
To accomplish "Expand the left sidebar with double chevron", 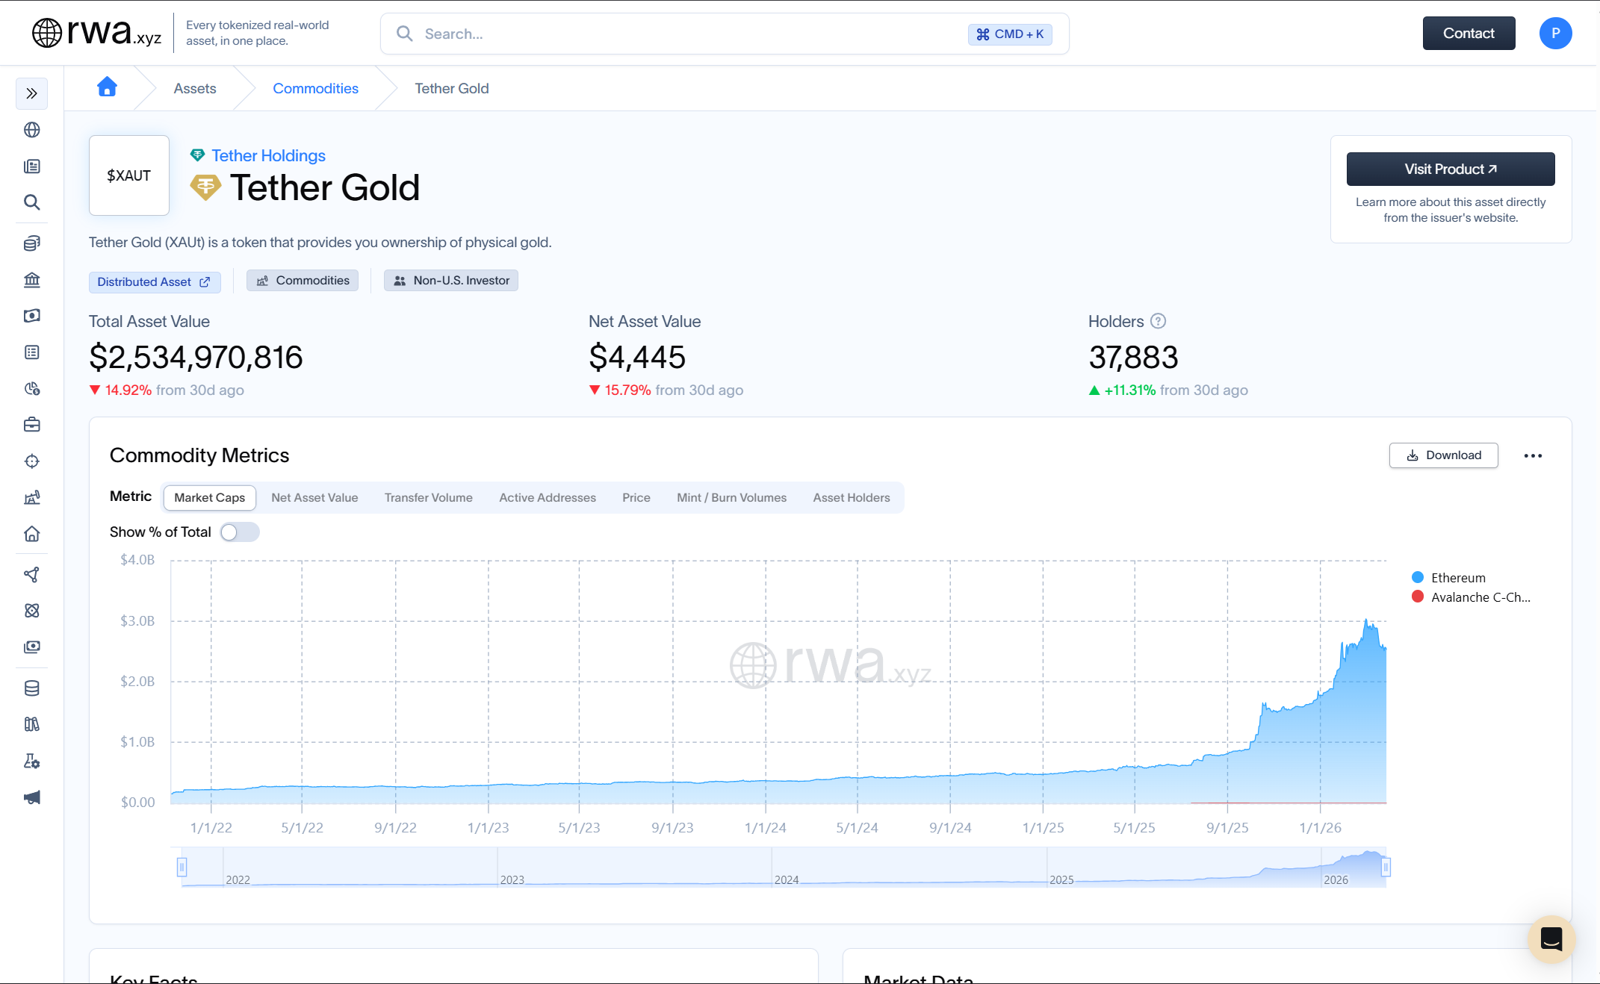I will point(31,93).
